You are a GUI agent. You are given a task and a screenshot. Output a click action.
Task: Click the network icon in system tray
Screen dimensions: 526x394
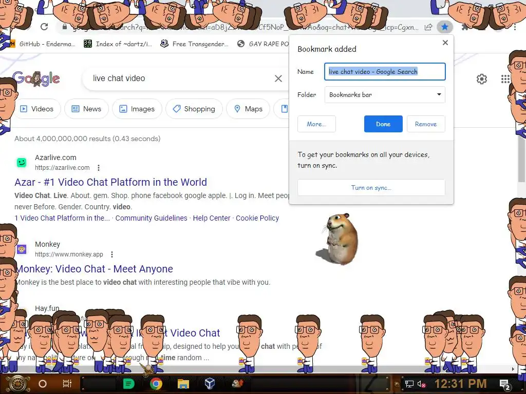409,384
